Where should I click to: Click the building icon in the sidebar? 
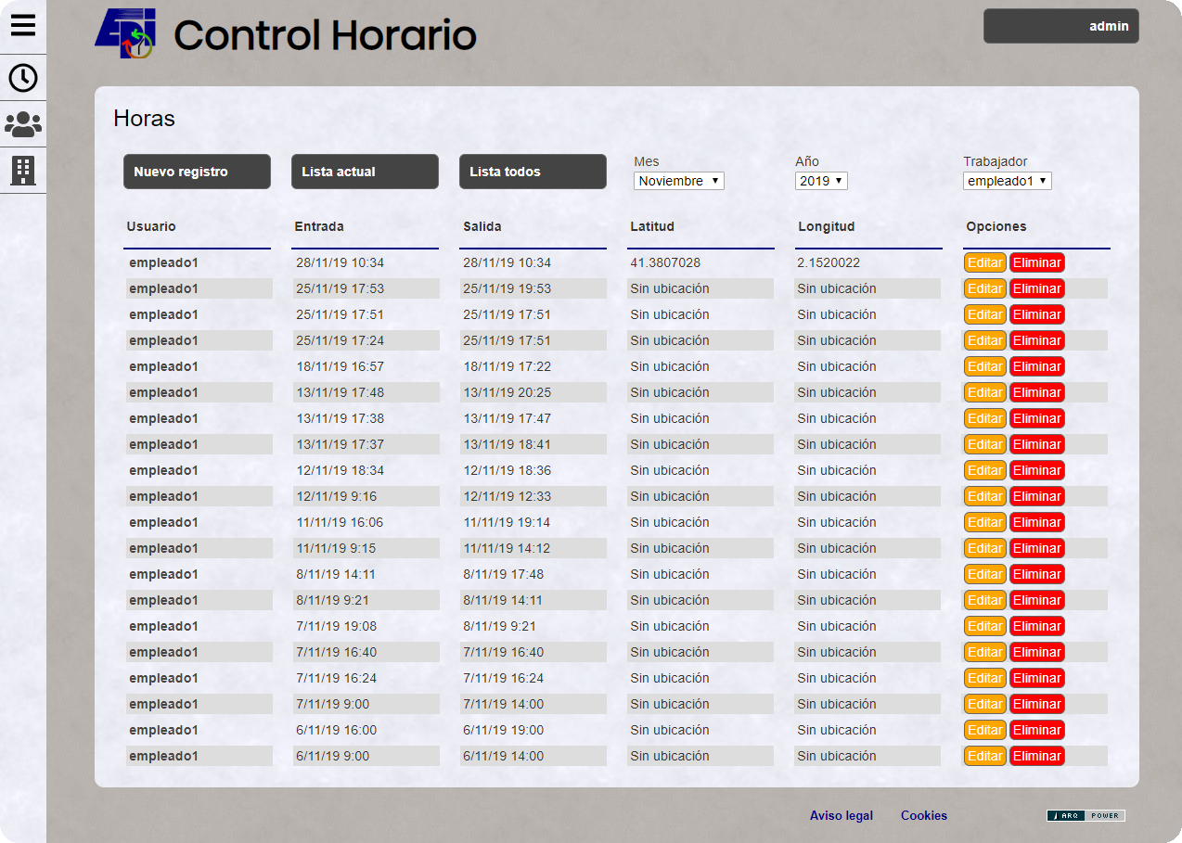[x=23, y=170]
